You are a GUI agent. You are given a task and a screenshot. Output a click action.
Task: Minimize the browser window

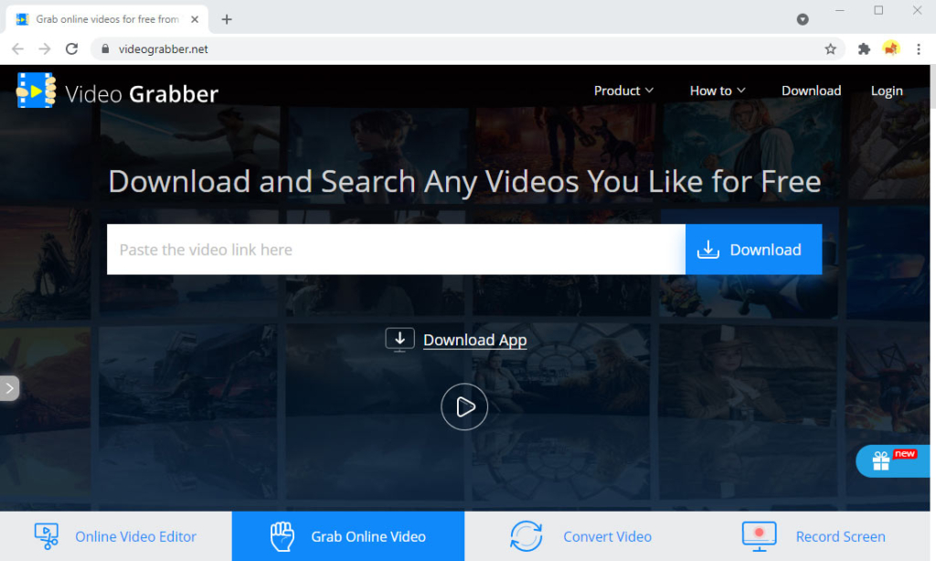[840, 11]
